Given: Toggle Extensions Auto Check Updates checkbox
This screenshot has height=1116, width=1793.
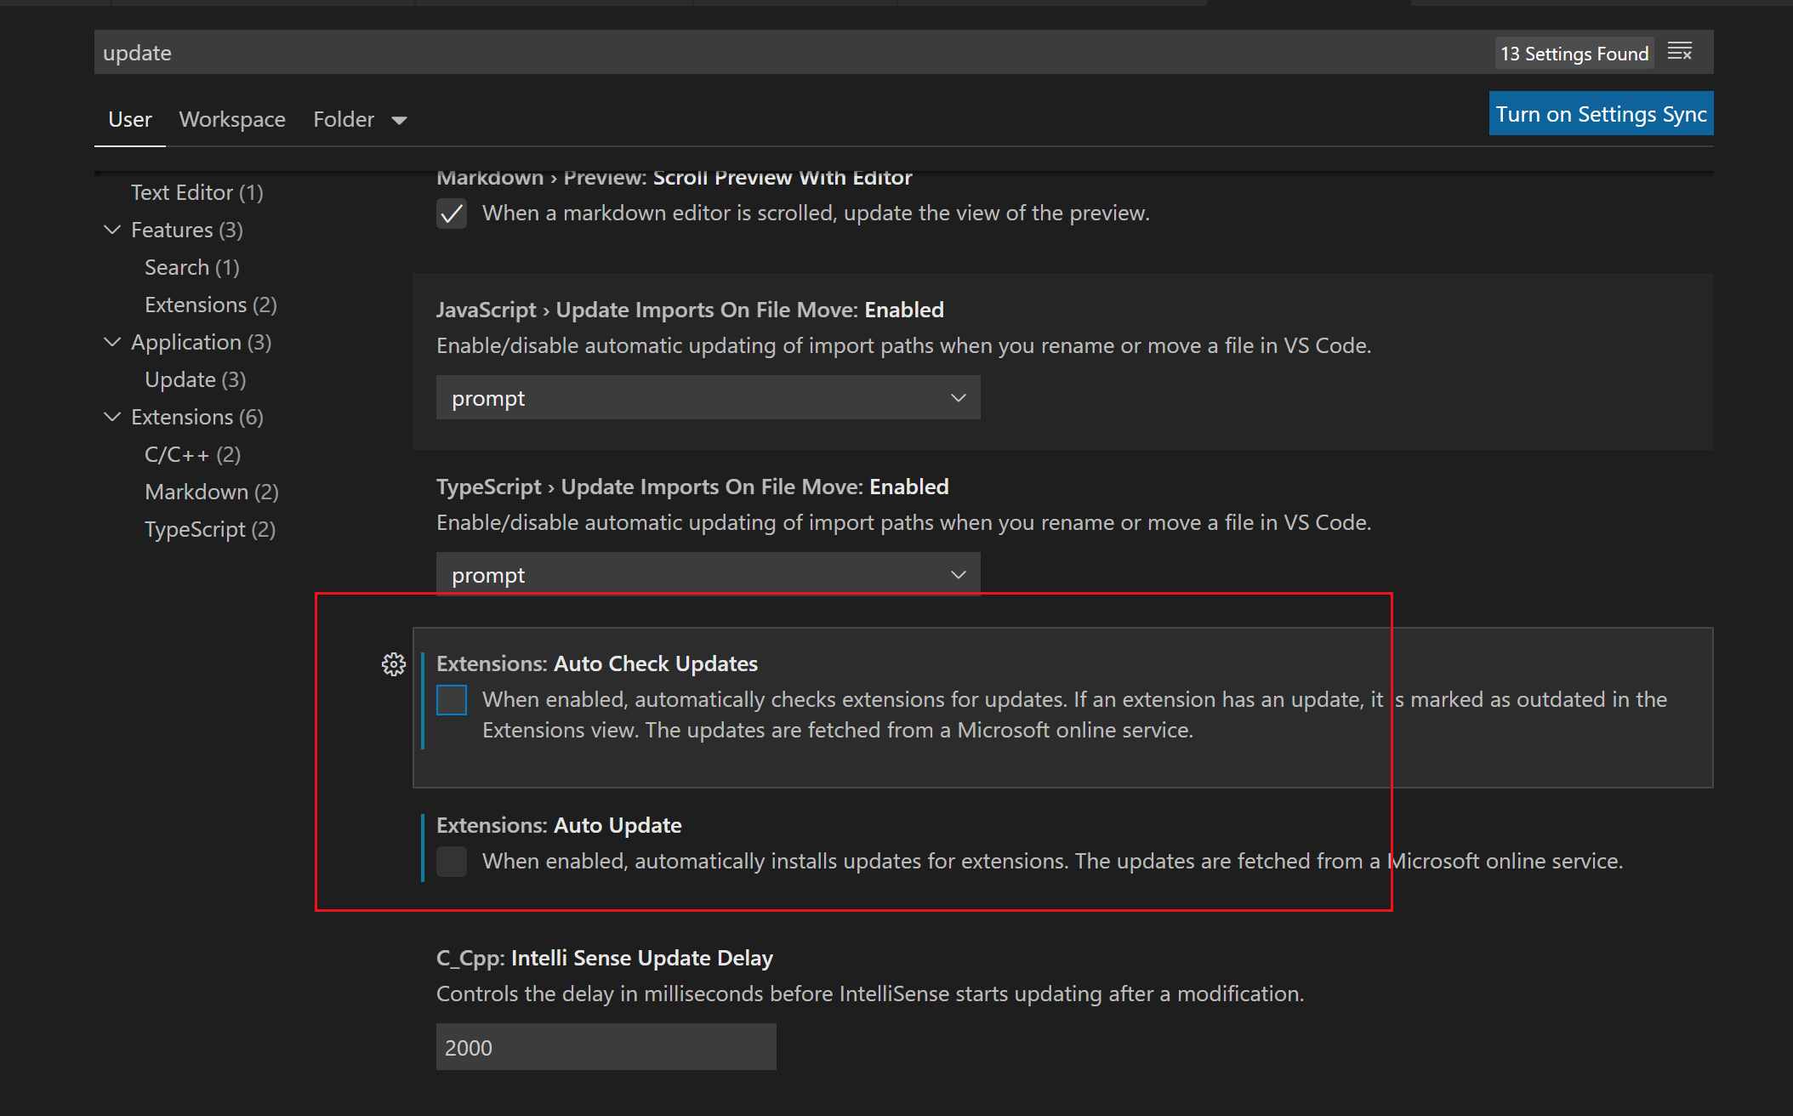Looking at the screenshot, I should coord(452,700).
